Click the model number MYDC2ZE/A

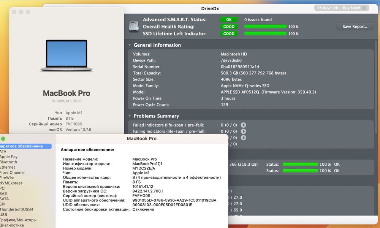coord(144,168)
